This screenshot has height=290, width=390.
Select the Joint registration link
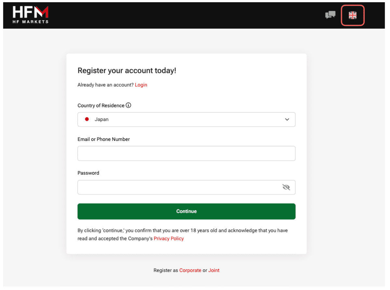(214, 270)
